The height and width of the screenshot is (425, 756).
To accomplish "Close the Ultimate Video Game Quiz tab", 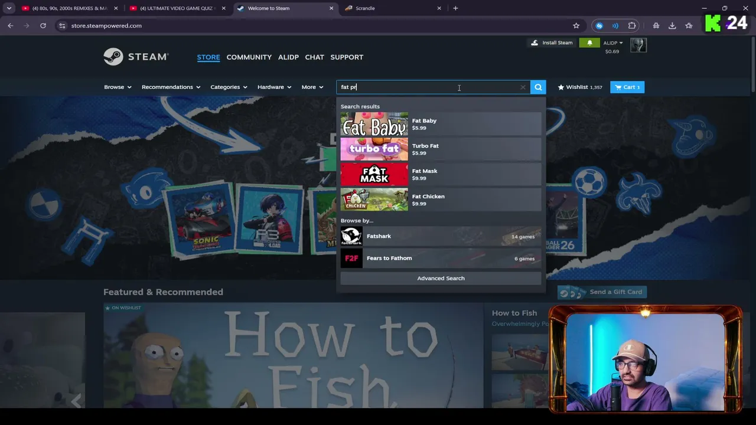I will [x=224, y=8].
